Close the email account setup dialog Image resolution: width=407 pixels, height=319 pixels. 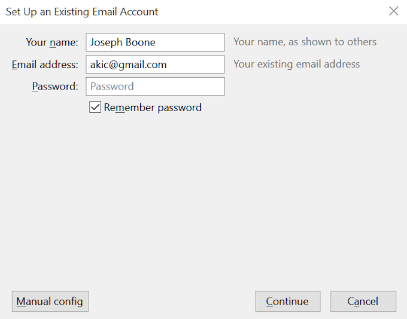393,11
